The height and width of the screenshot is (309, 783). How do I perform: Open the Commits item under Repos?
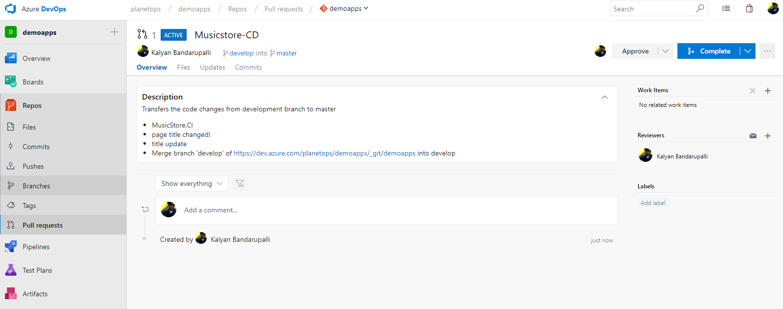coord(63,147)
